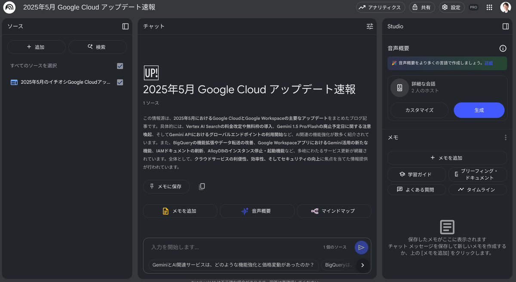Image resolution: width=516 pixels, height=282 pixels.
Task: Send the chat message arrow button
Action: 361,247
